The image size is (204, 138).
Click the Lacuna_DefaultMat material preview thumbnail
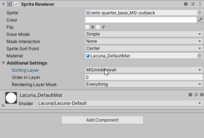point(11,98)
